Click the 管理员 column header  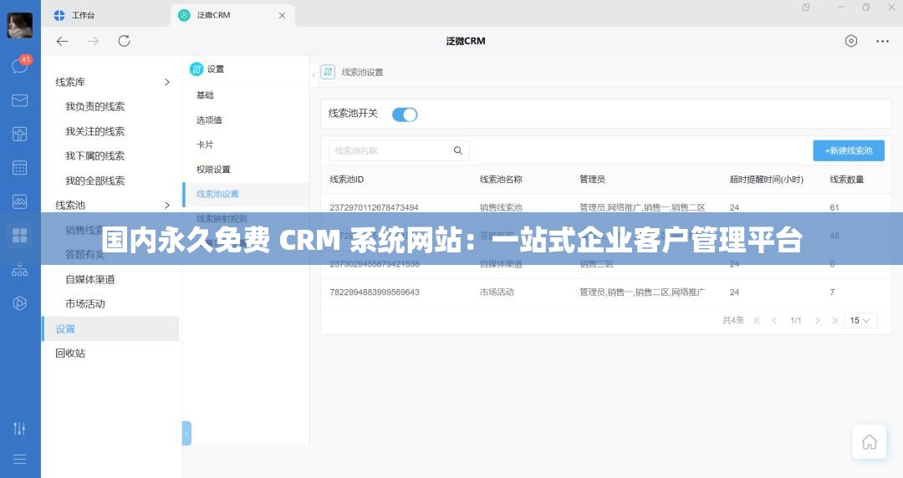point(592,179)
